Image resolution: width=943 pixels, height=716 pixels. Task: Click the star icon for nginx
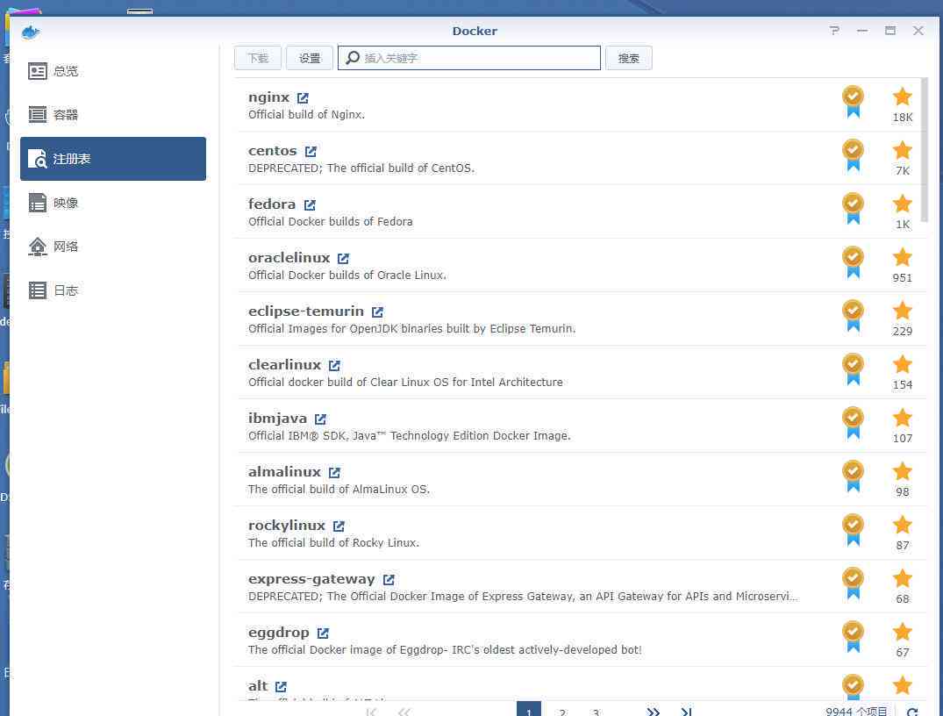pos(902,97)
